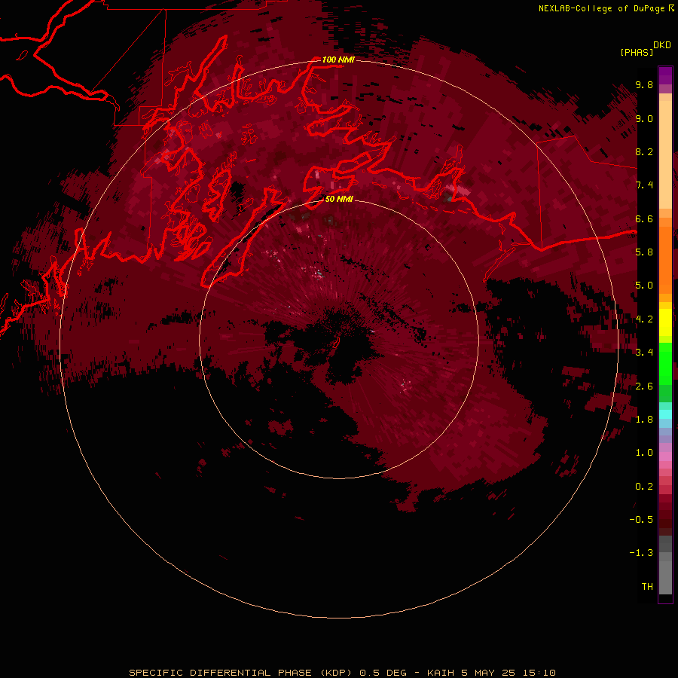Click the 4.2 value on the color scale
This screenshot has width=678, height=678.
[x=644, y=319]
